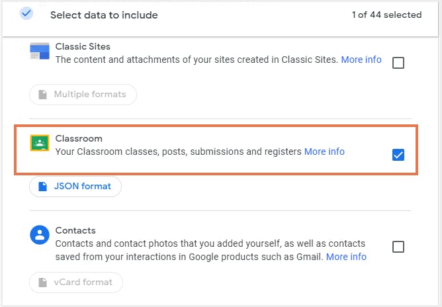Tick the Contacts checkbox

[x=398, y=247]
